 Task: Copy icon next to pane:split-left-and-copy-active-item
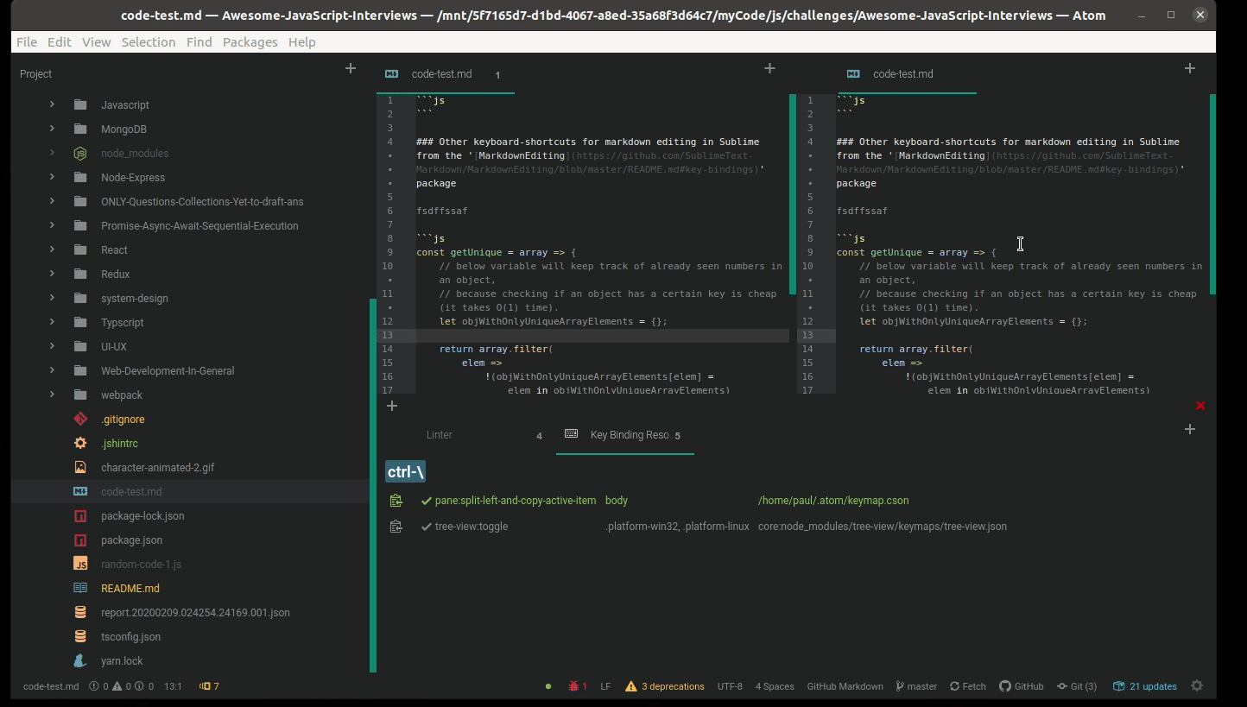[396, 501]
